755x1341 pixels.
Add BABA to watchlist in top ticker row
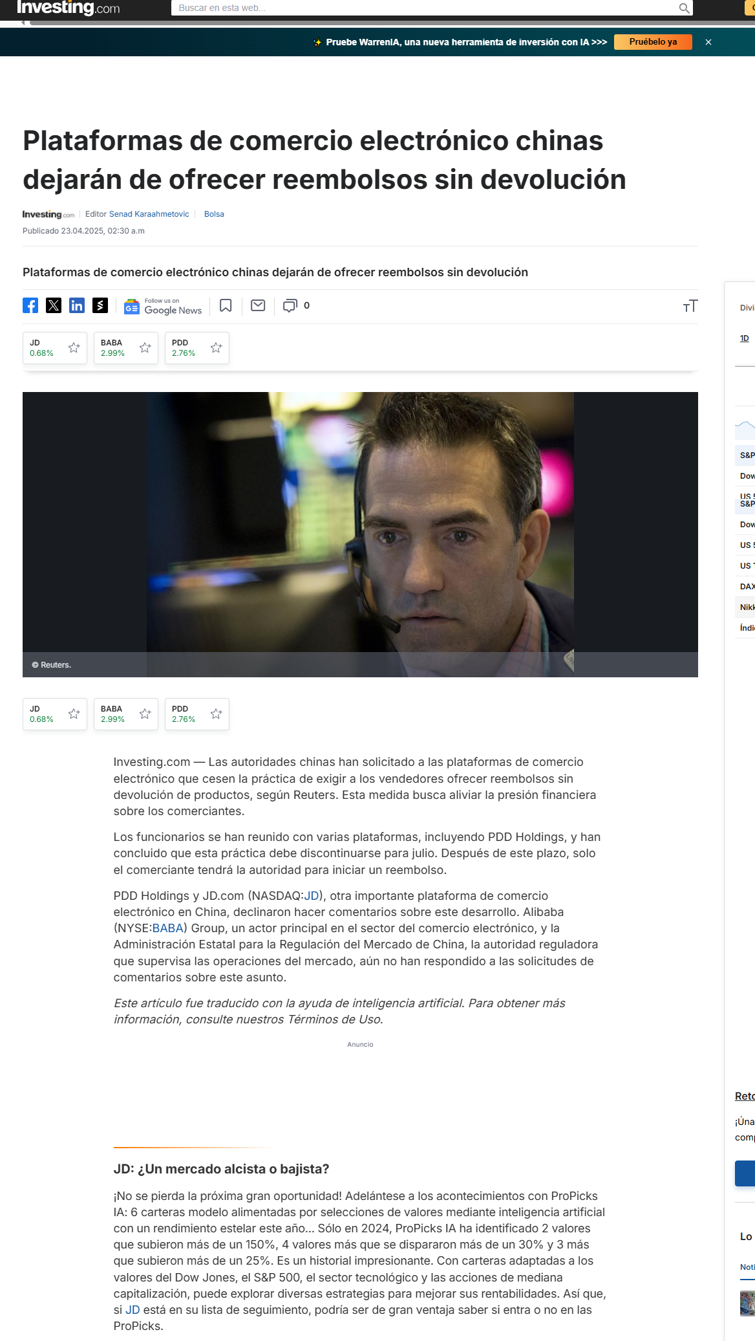click(145, 348)
